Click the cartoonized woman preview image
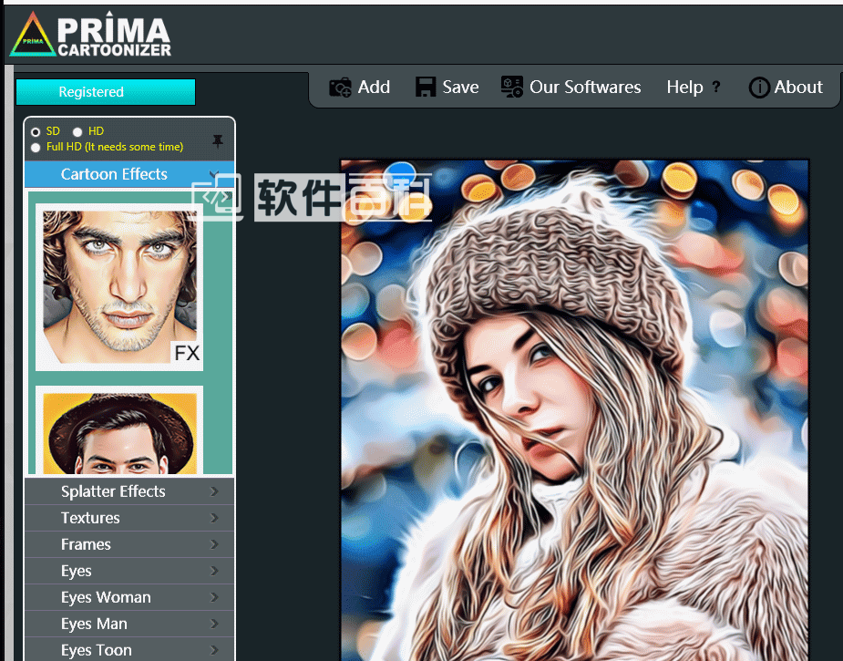 (574, 410)
